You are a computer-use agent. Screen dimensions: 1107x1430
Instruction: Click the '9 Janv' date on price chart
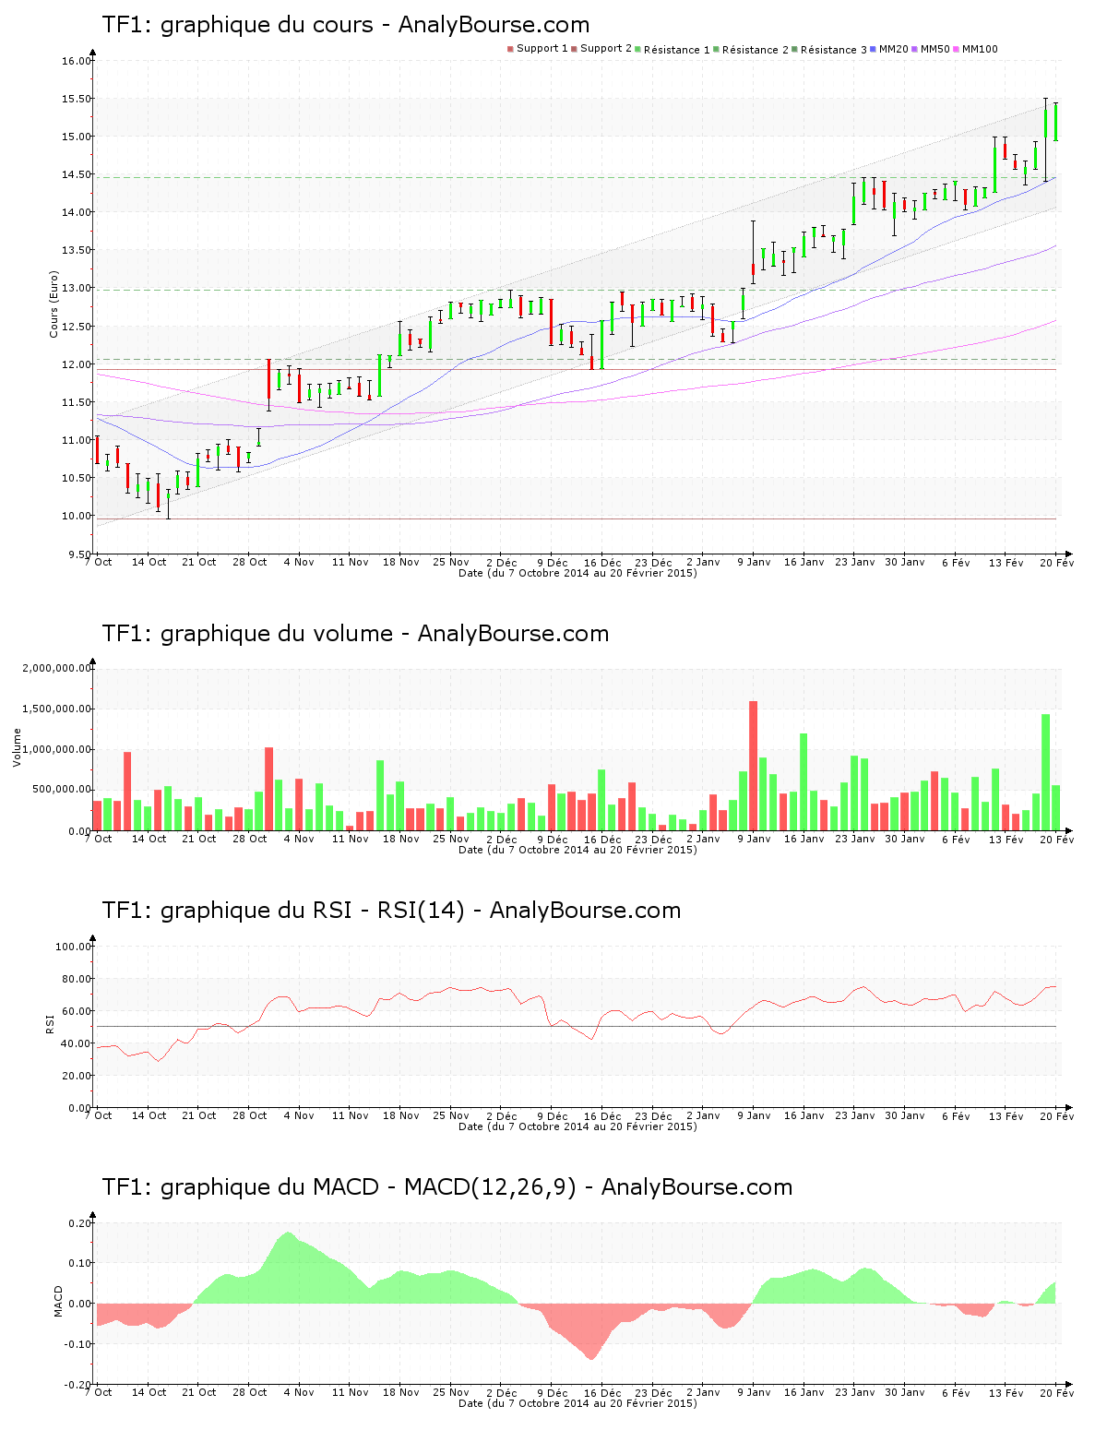point(754,562)
